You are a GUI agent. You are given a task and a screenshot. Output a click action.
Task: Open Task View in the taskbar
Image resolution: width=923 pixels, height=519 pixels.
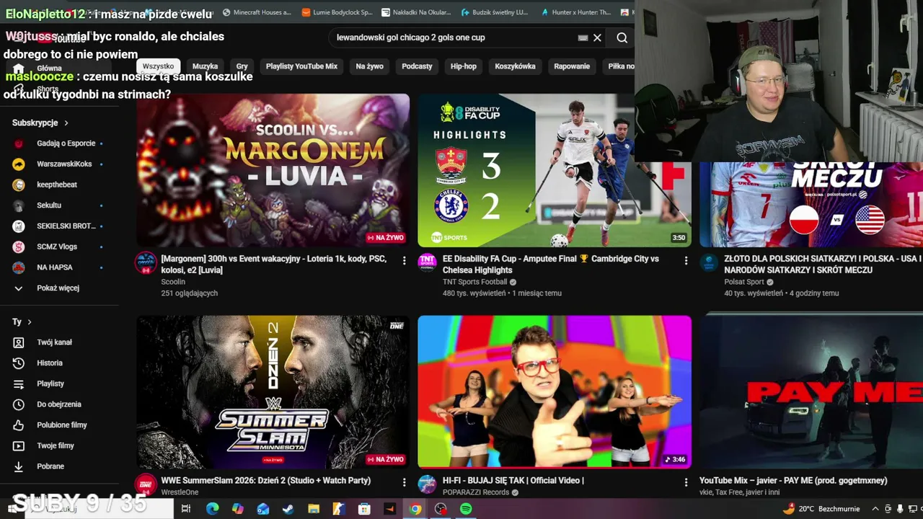pos(185,509)
